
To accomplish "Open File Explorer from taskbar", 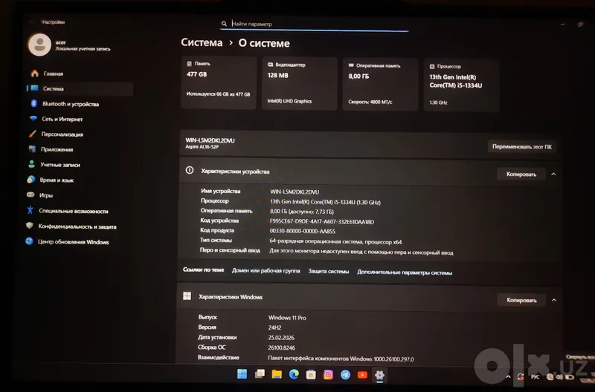I will (277, 374).
